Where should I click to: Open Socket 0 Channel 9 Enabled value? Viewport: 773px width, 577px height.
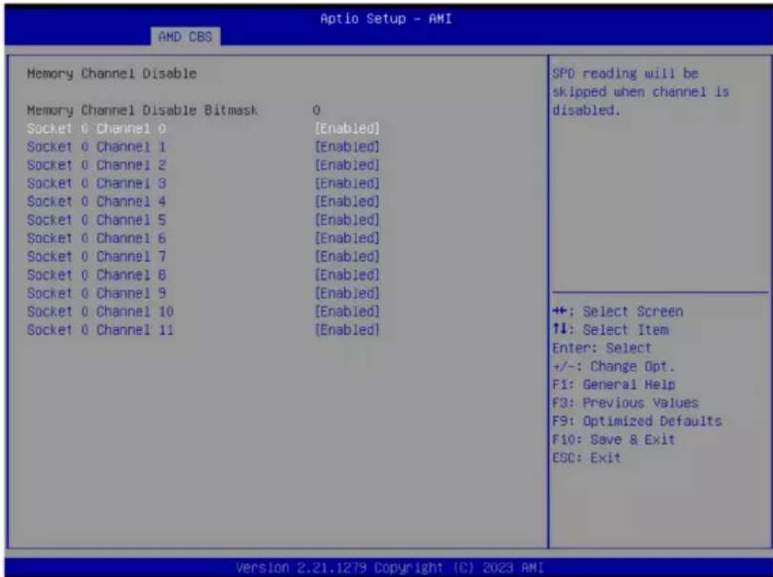(347, 293)
